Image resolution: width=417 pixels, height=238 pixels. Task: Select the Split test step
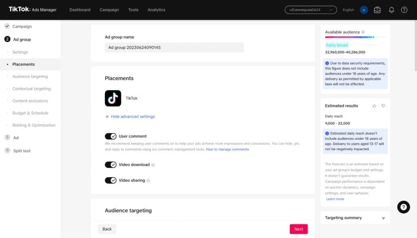coord(22,151)
